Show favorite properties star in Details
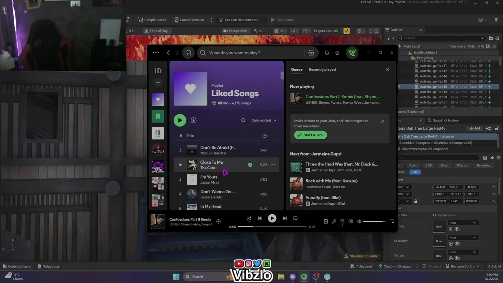 (492, 158)
